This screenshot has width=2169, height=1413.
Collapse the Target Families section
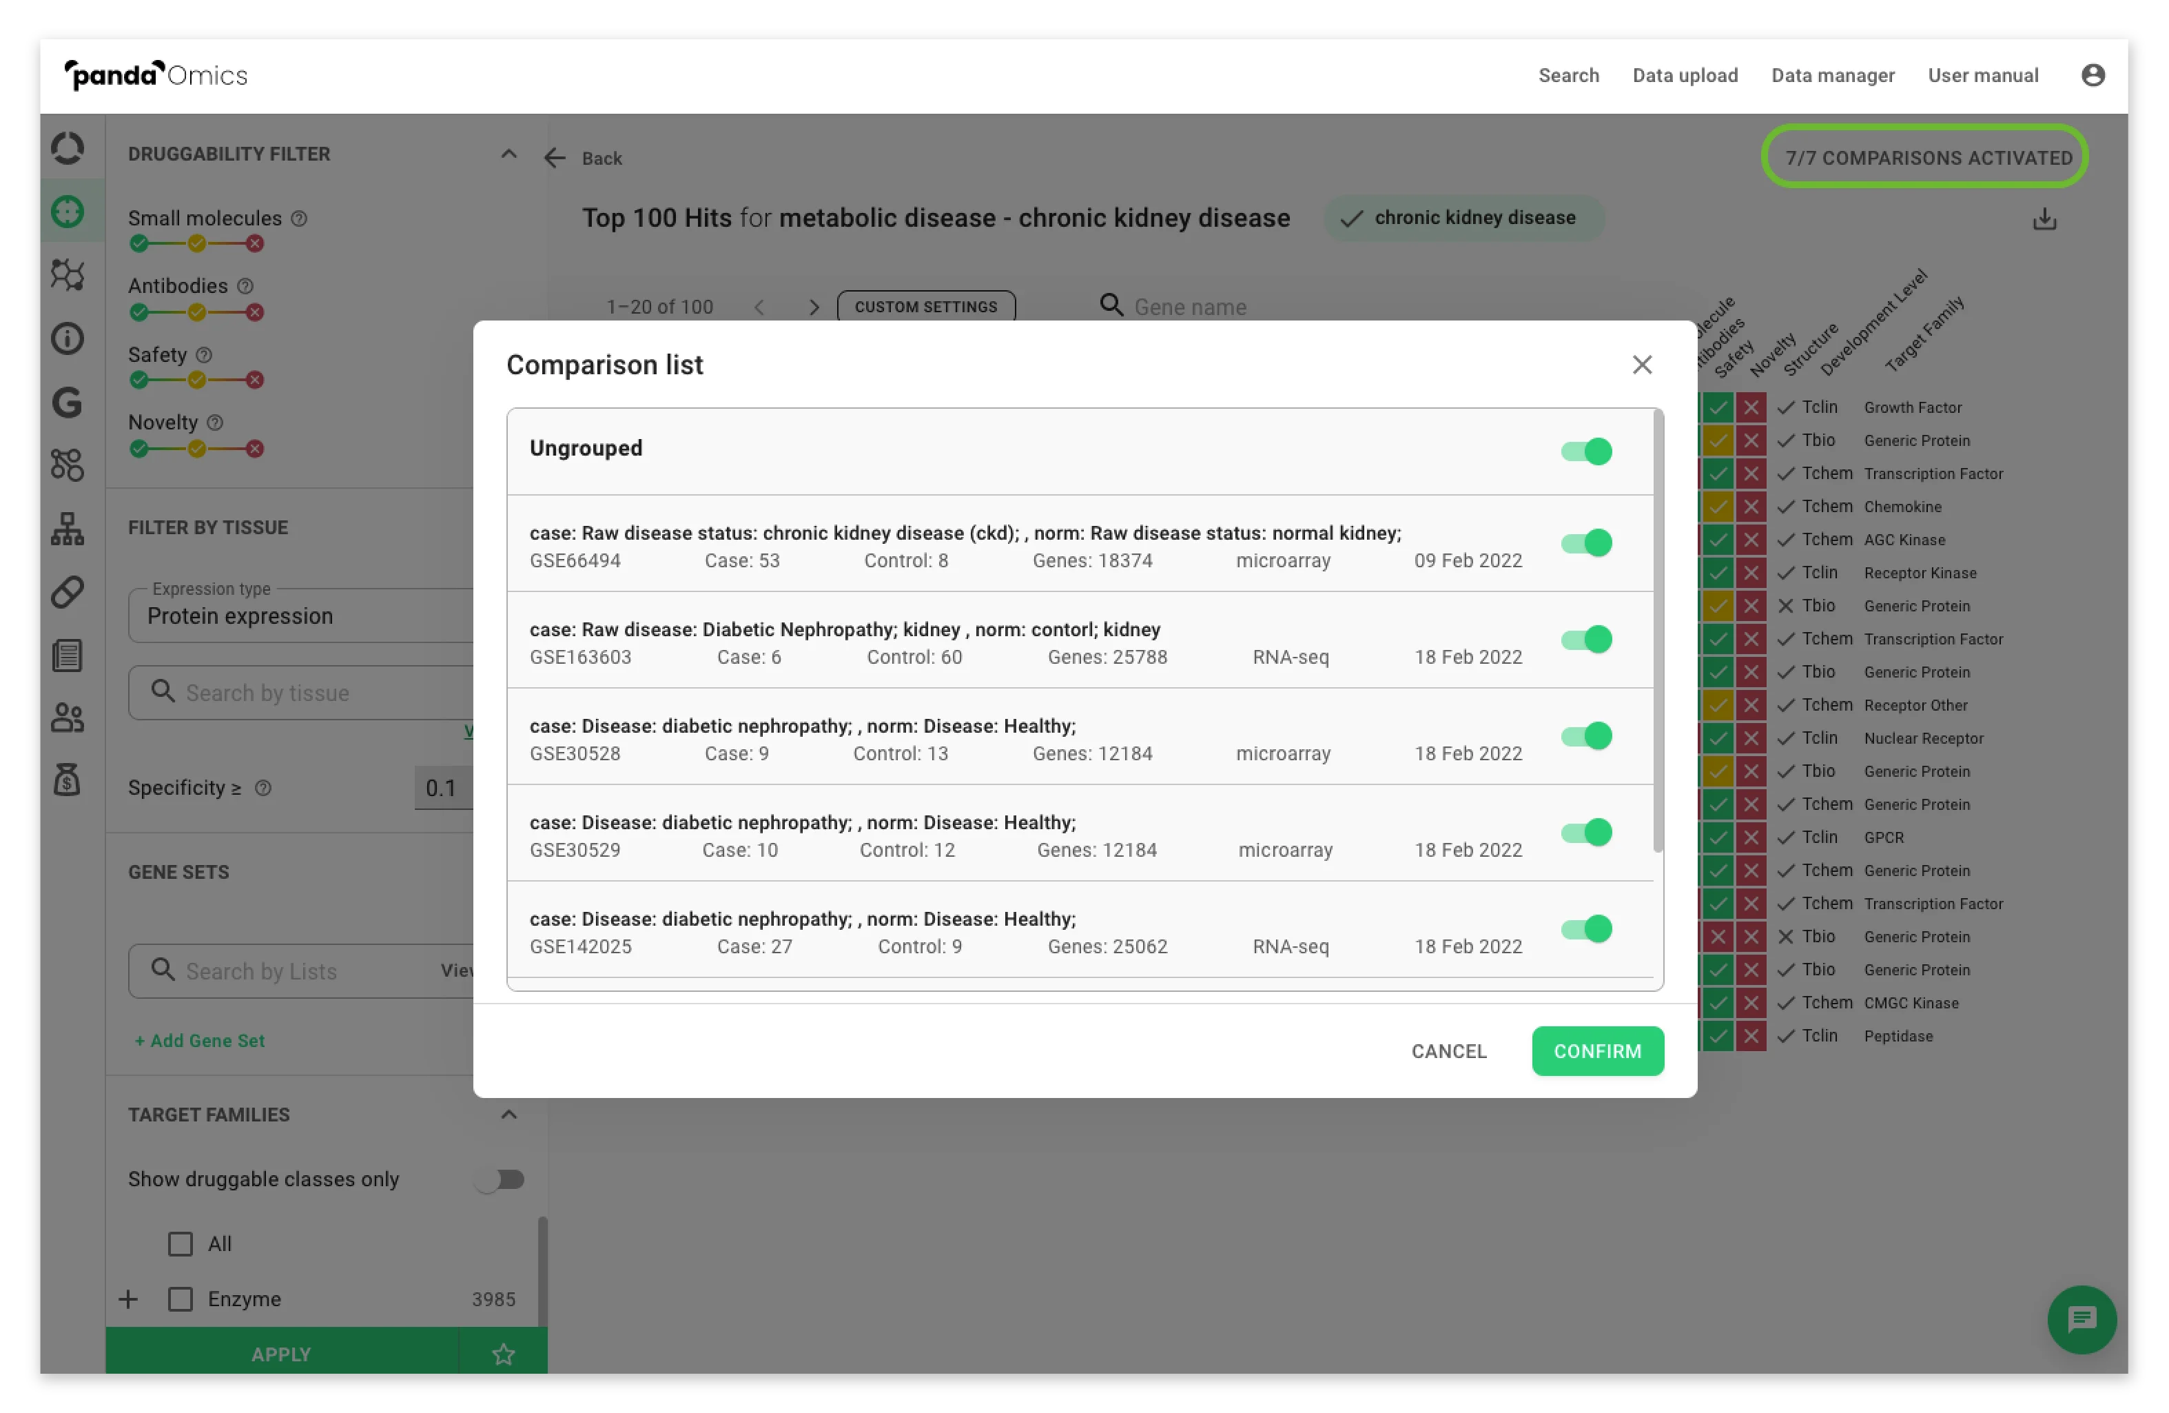point(508,1114)
